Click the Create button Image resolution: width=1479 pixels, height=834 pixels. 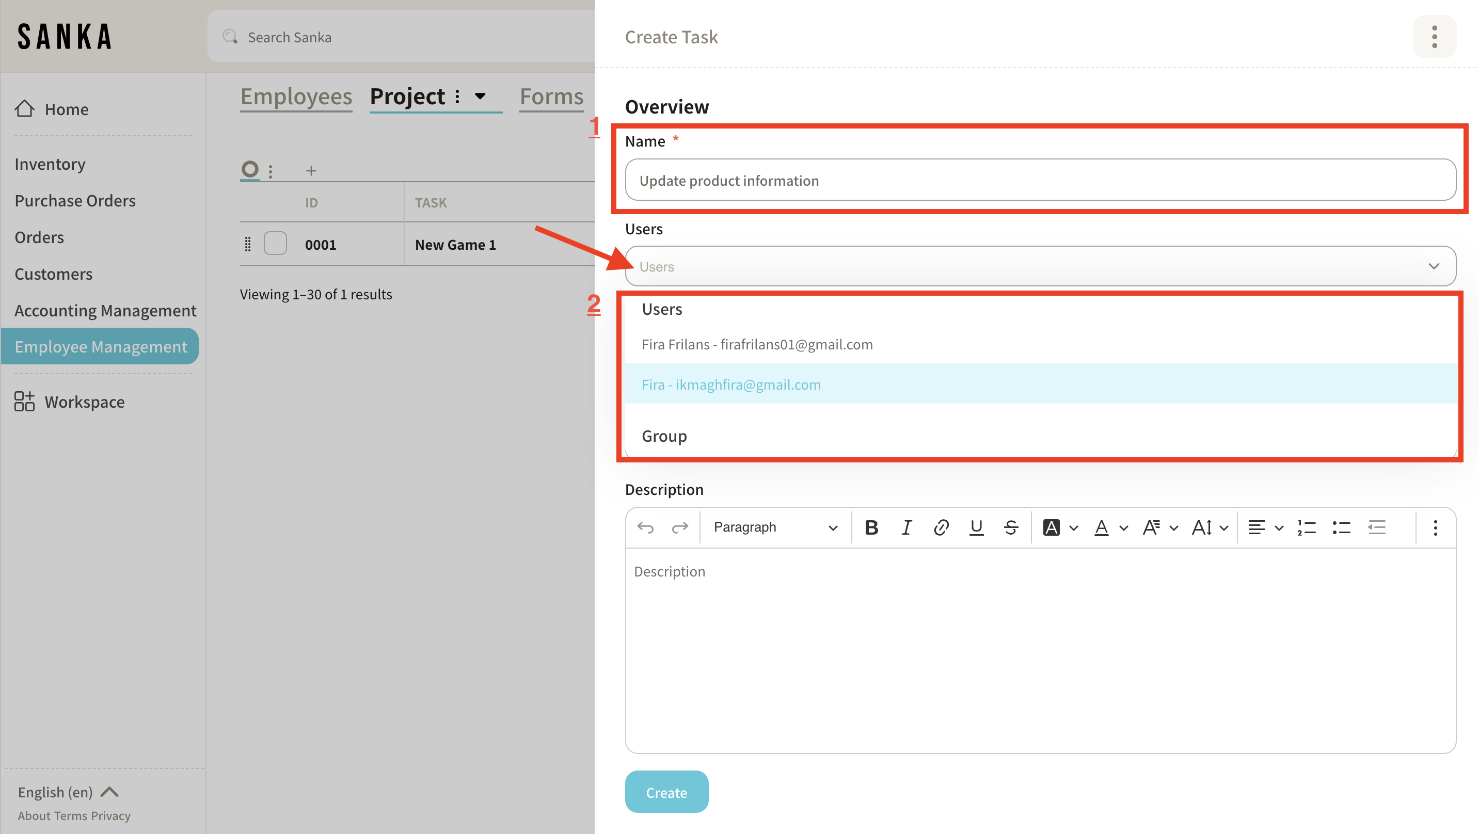(x=666, y=792)
